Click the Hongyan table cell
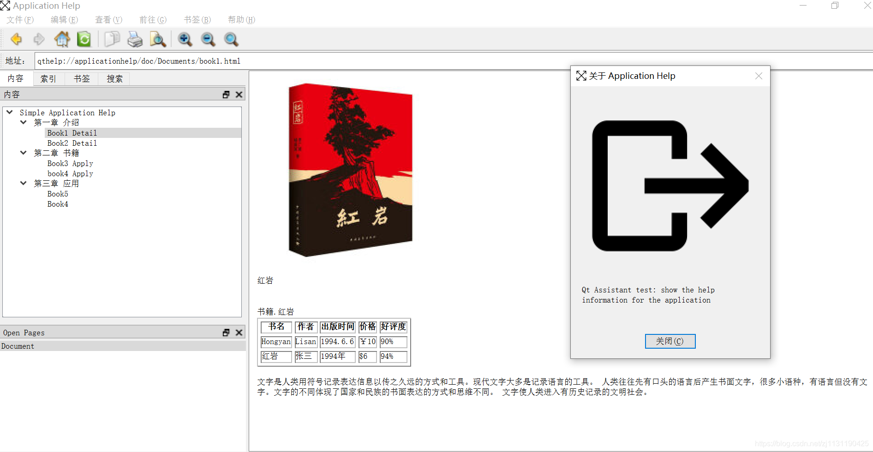This screenshot has width=873, height=452. click(x=276, y=342)
